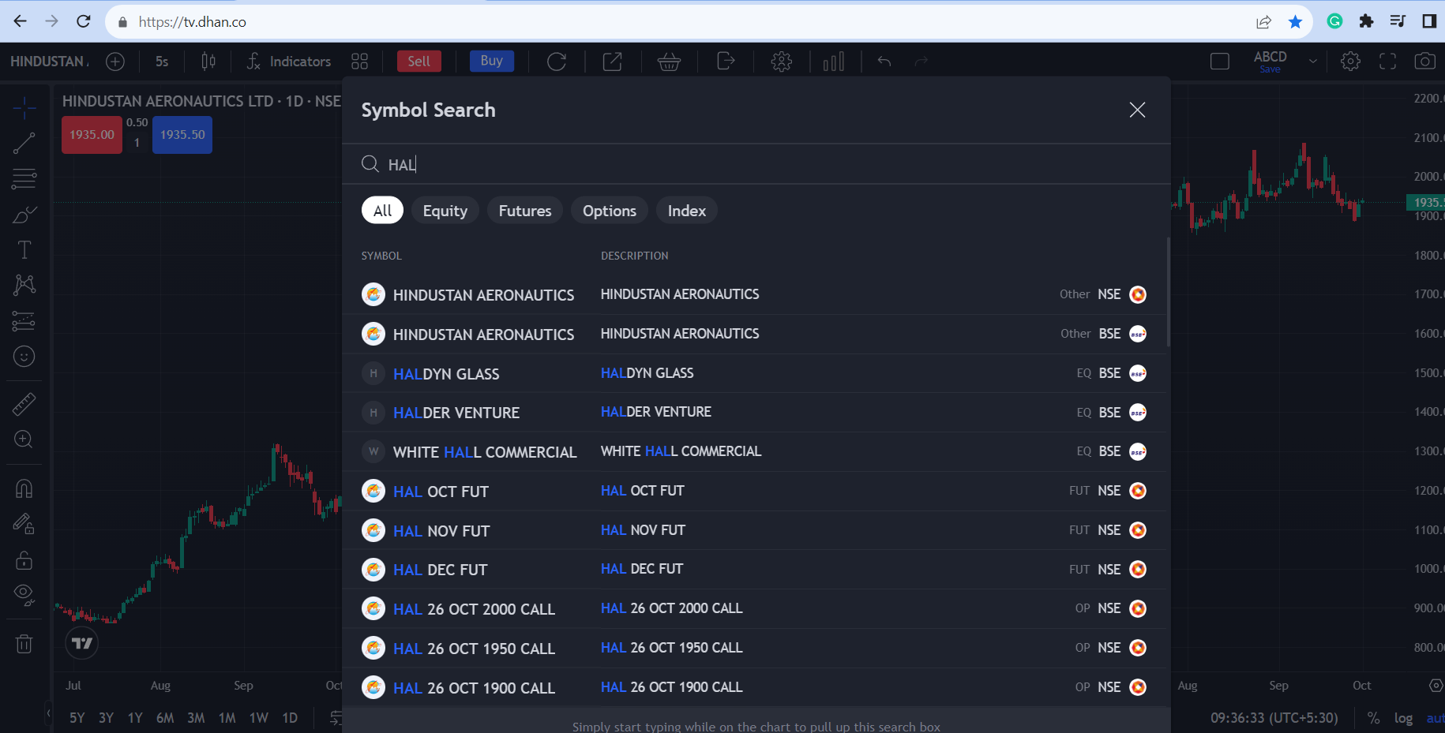The width and height of the screenshot is (1445, 733).
Task: Click the Sell button in the toolbar
Action: pyautogui.click(x=418, y=62)
